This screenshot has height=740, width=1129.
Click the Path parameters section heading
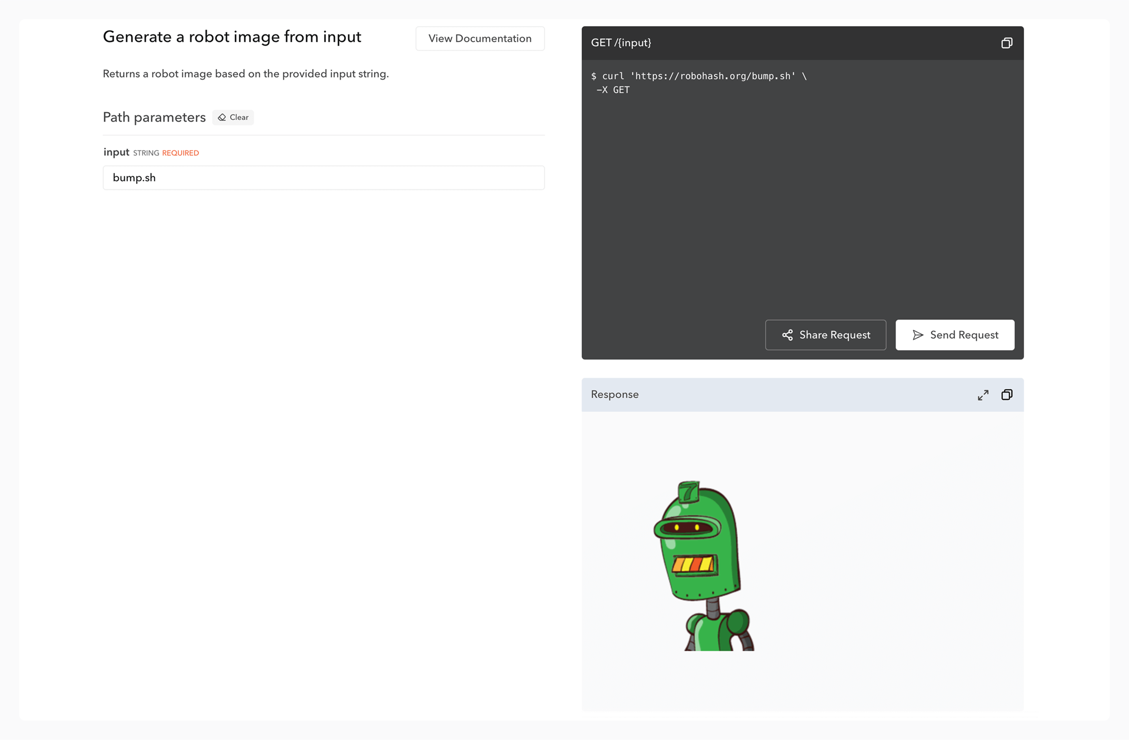[154, 117]
